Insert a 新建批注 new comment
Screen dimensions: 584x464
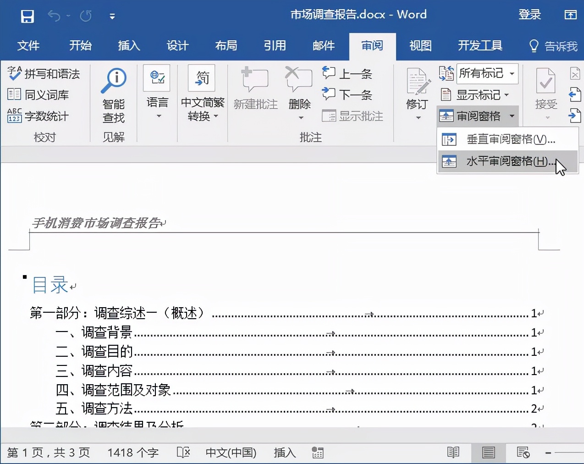point(255,92)
